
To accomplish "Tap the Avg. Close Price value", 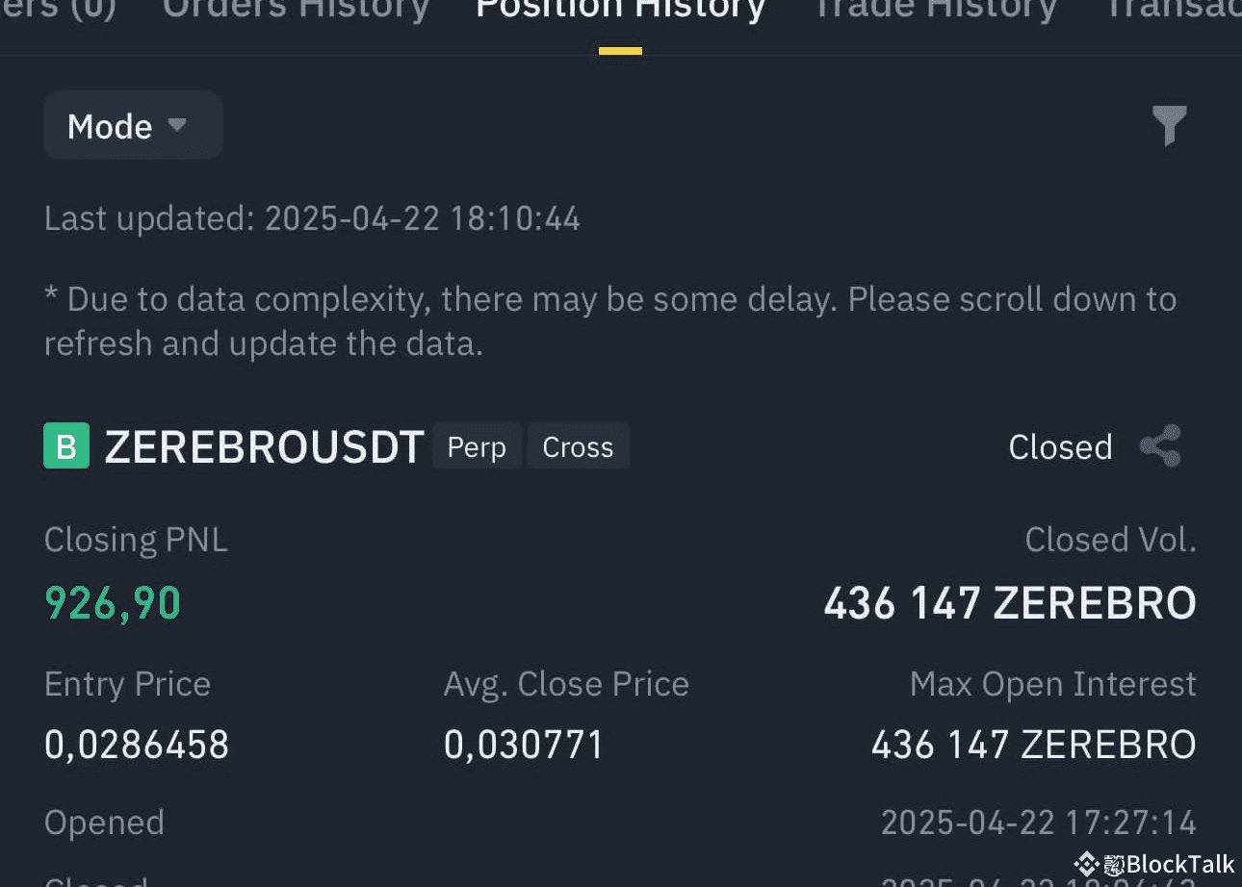I will coord(524,746).
